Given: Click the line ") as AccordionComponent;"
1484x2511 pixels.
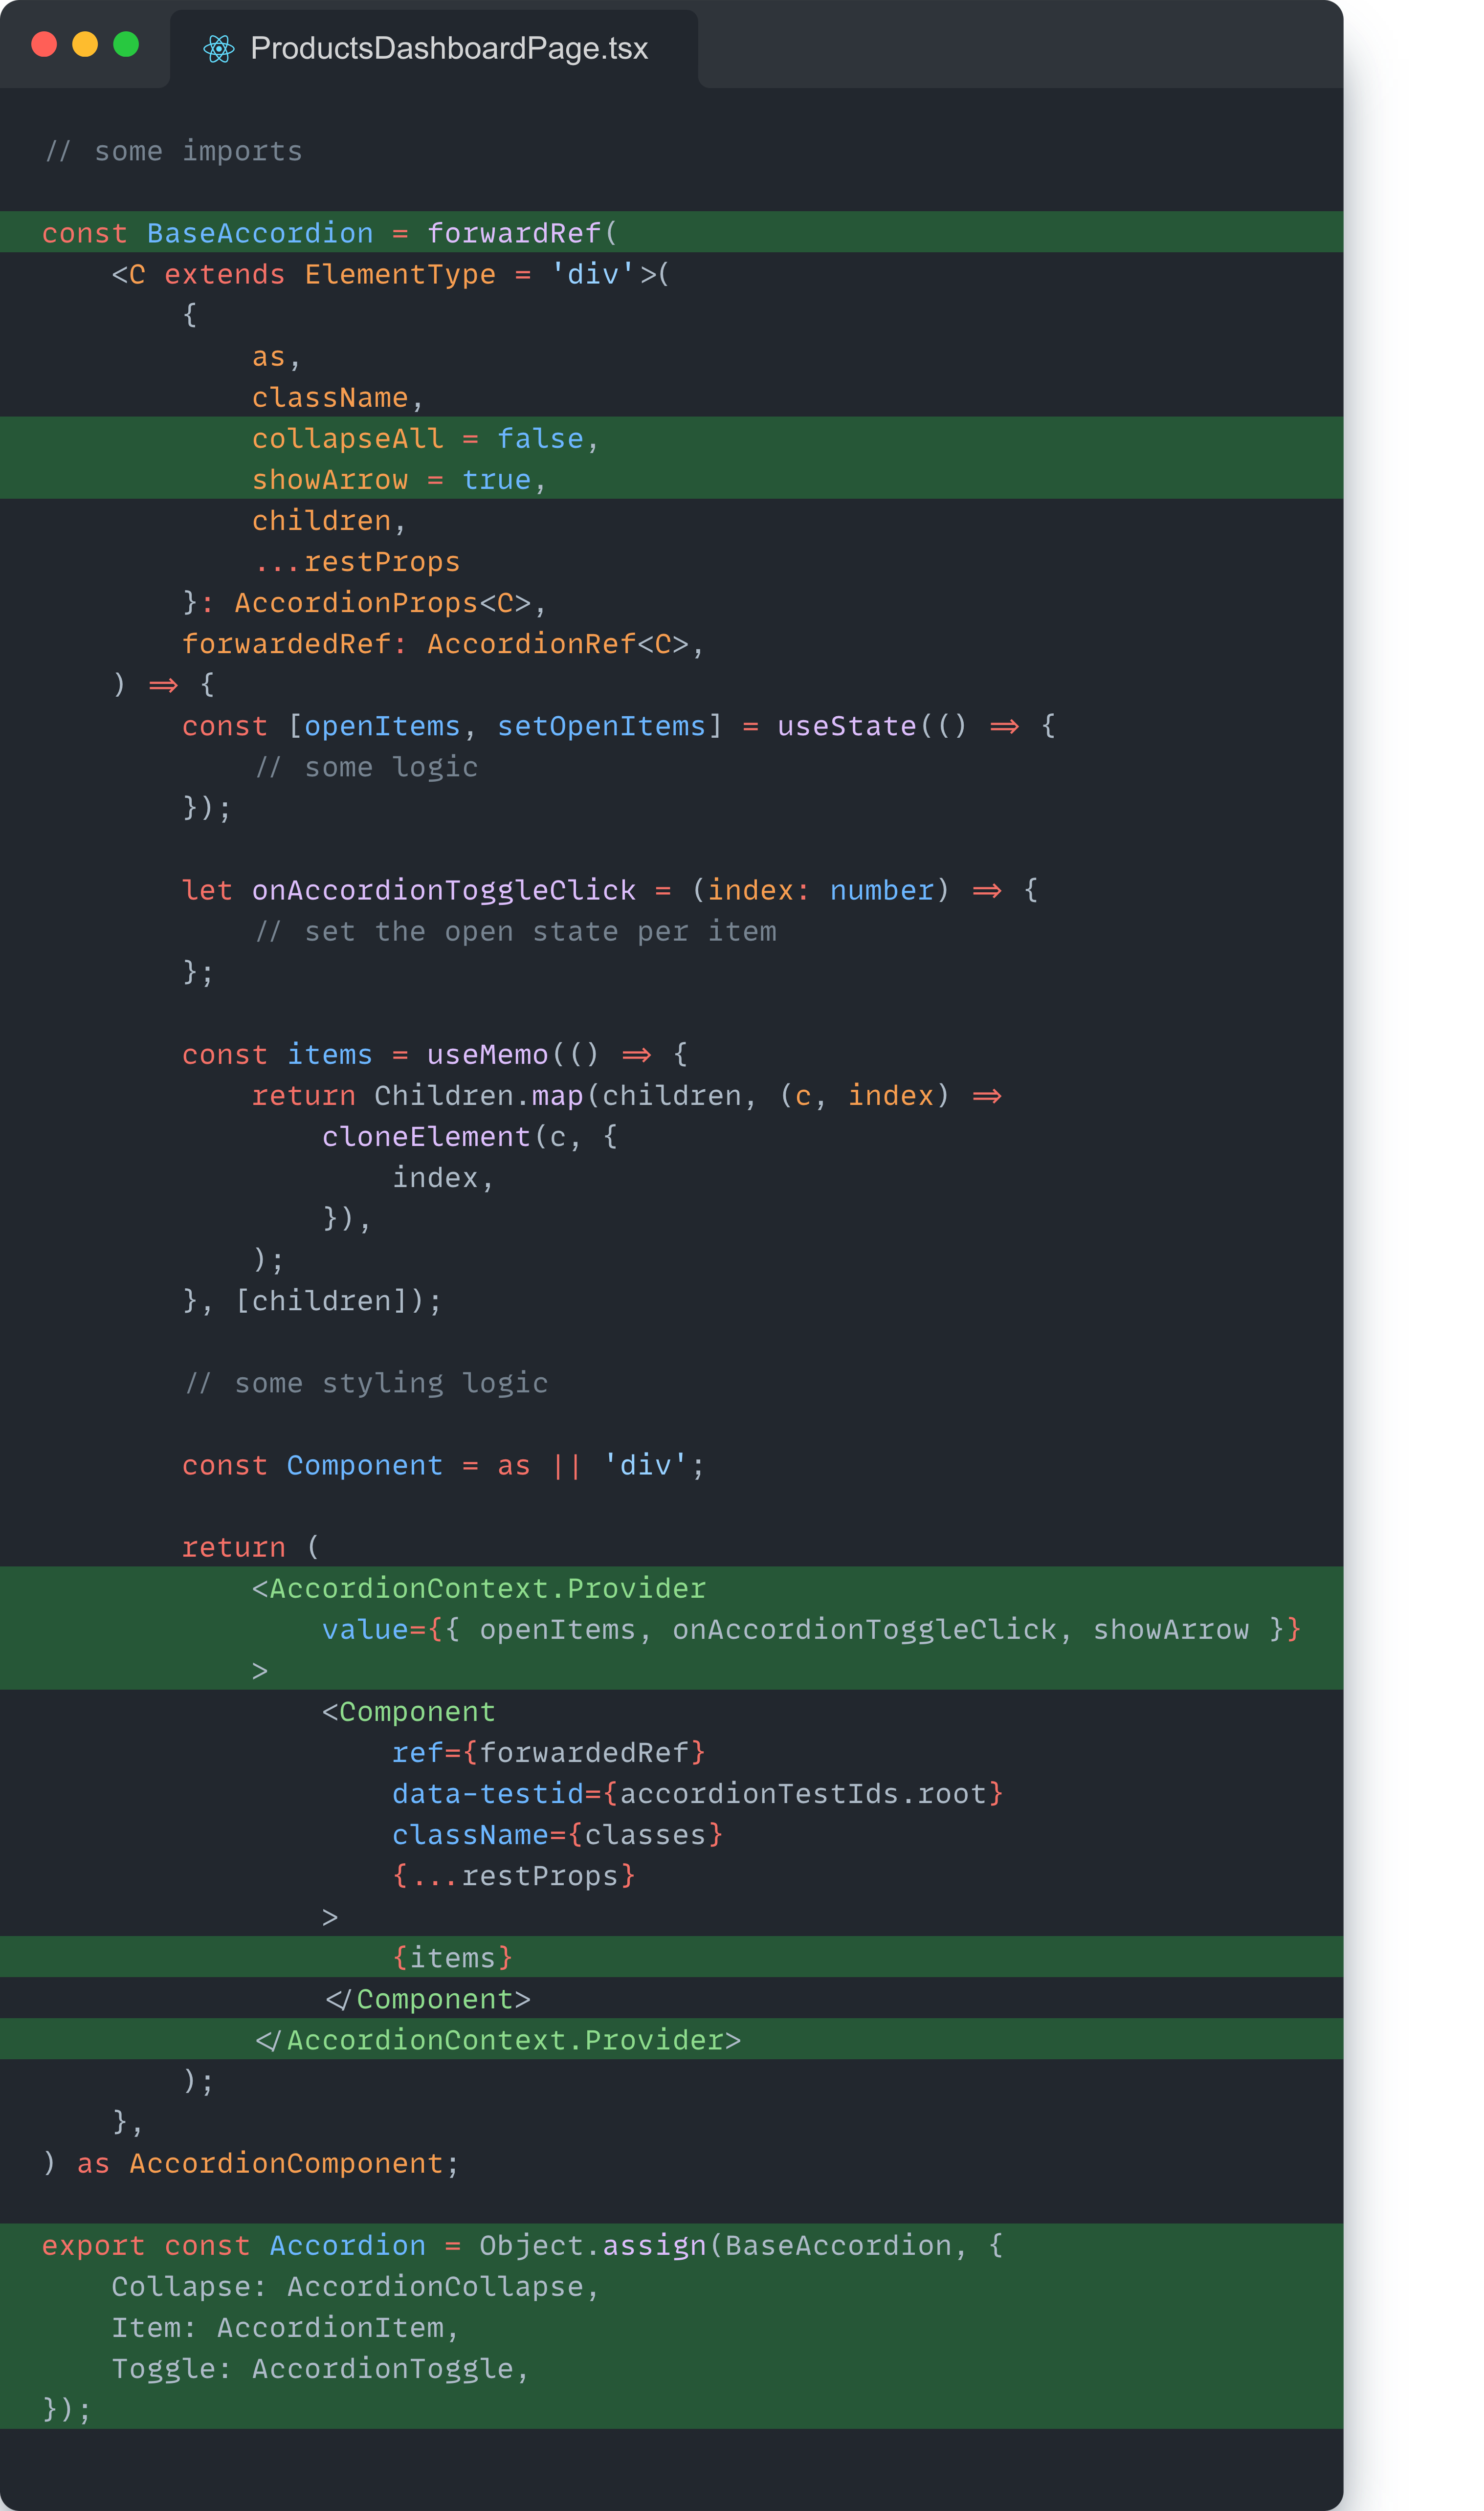Looking at the screenshot, I should click(250, 2163).
